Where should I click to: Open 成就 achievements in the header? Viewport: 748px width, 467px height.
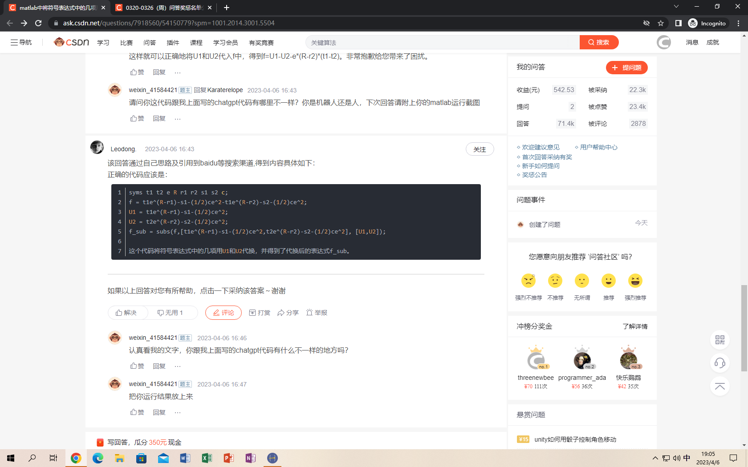(712, 42)
